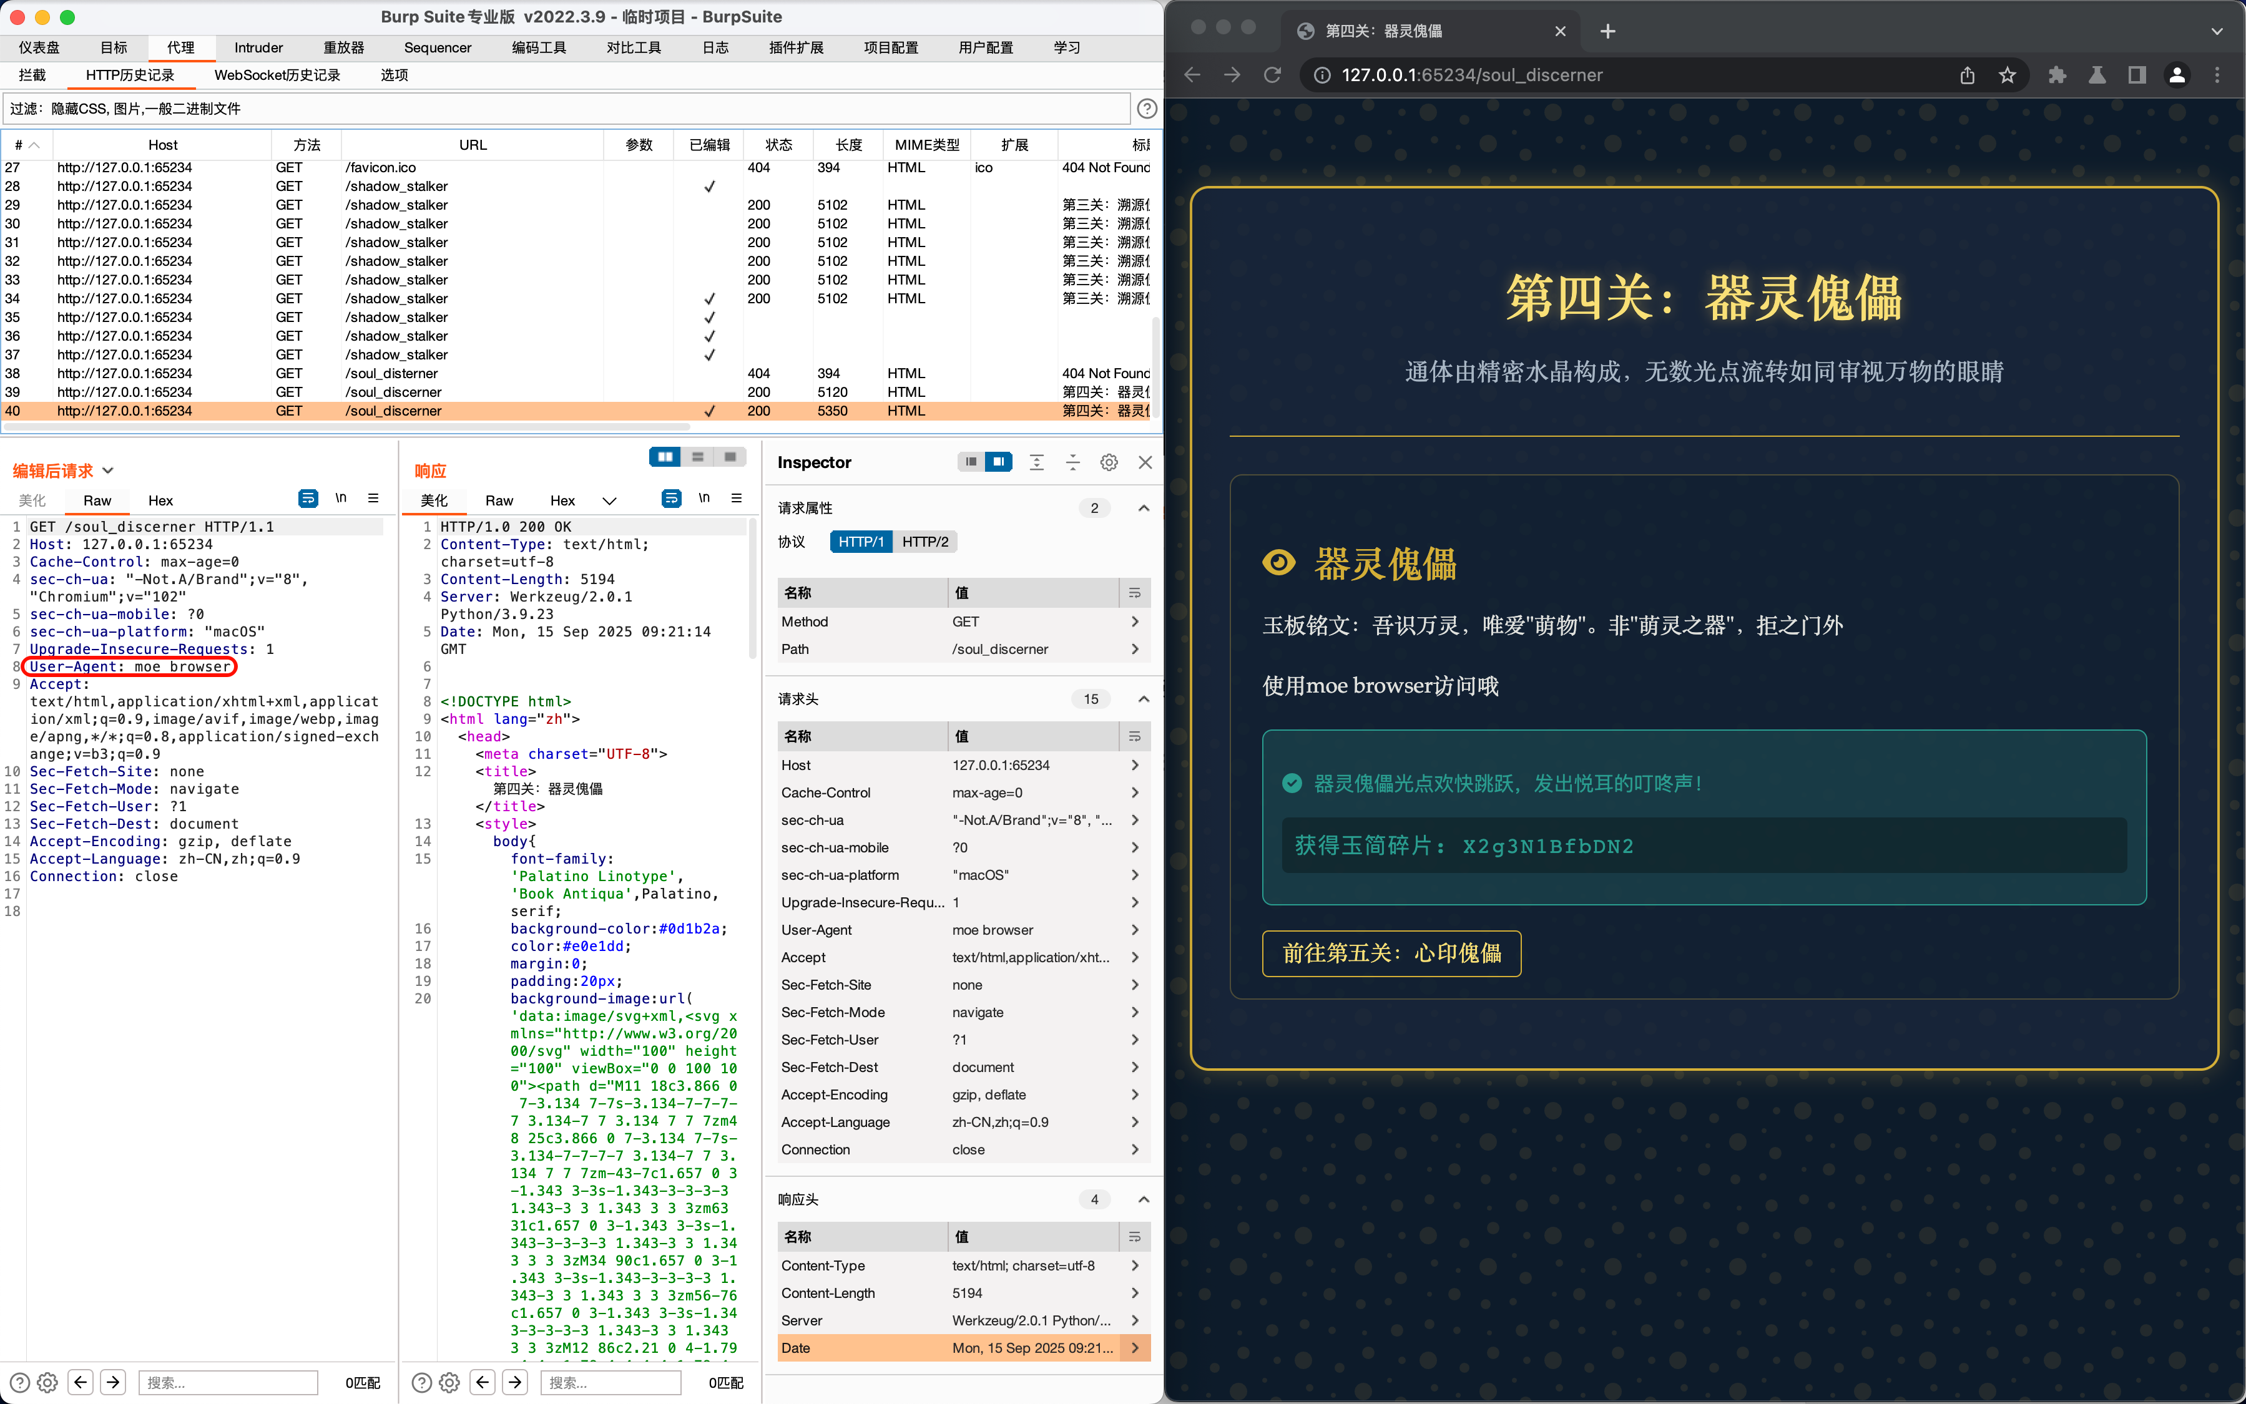The image size is (2246, 1404).
Task: Click the Chrome extensions puzzle icon
Action: coord(2056,76)
